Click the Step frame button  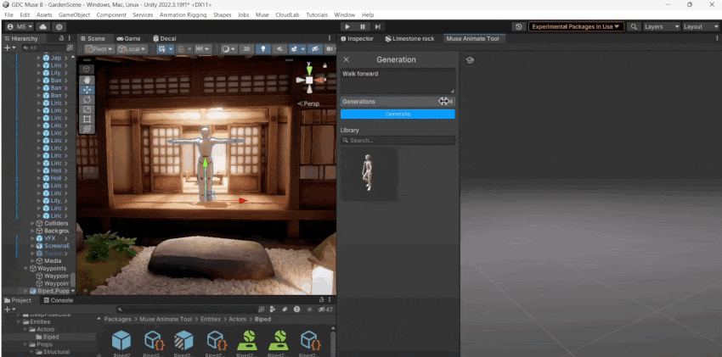tap(378, 26)
